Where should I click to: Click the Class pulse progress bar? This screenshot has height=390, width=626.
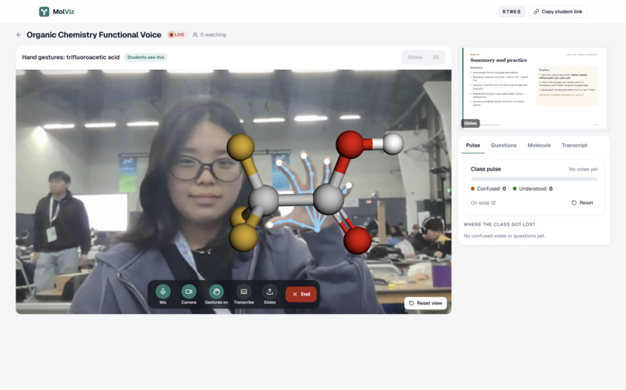point(534,179)
